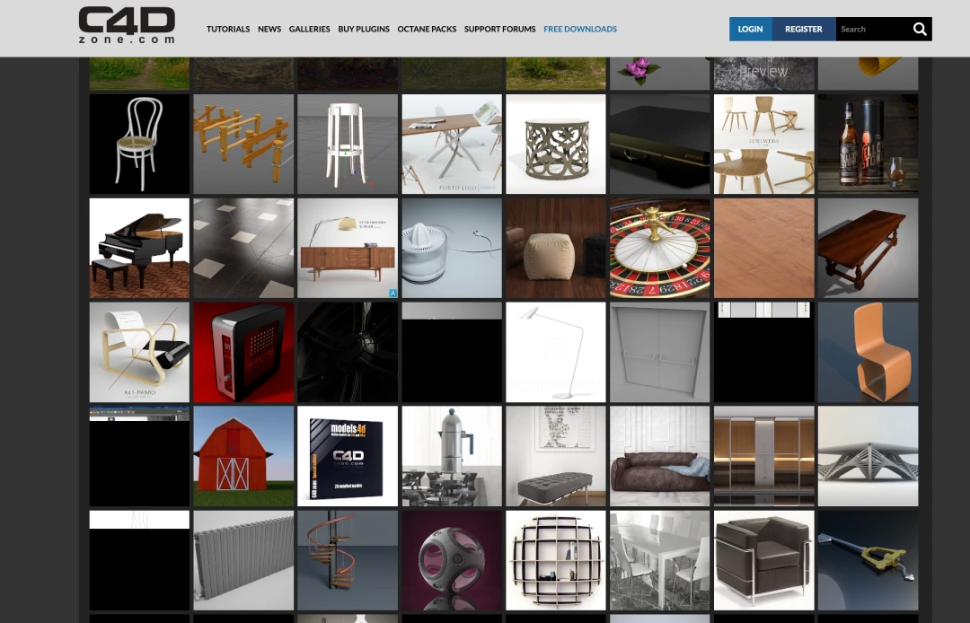This screenshot has width=970, height=623.
Task: Open the black leather armchair thumbnail
Action: (764, 560)
